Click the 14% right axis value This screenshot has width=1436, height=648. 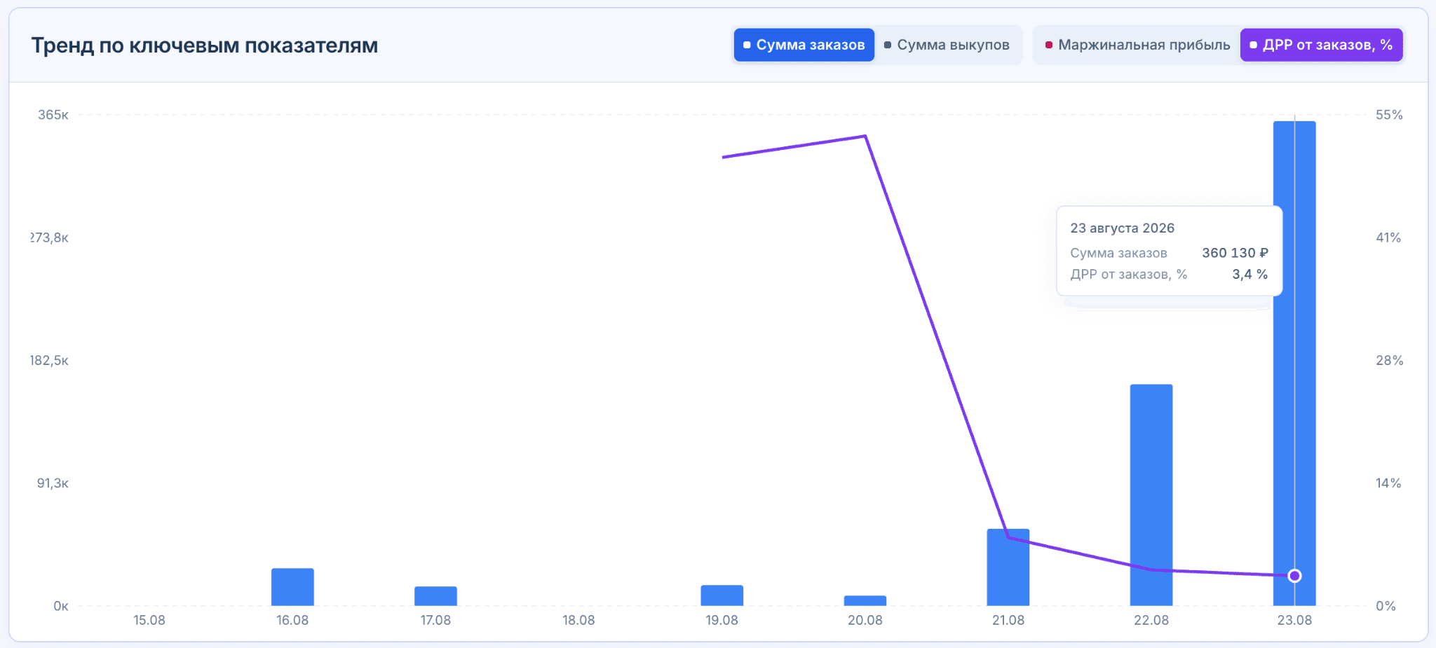click(x=1388, y=483)
